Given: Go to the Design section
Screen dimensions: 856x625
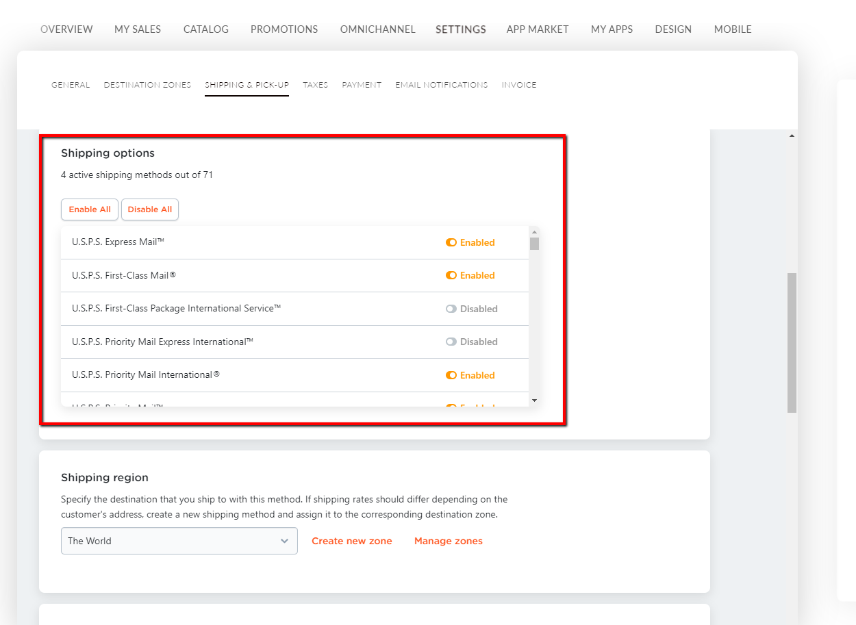Looking at the screenshot, I should [x=673, y=29].
